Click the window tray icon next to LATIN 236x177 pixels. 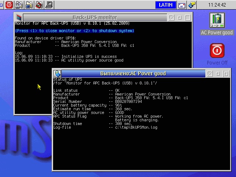pos(182,5)
